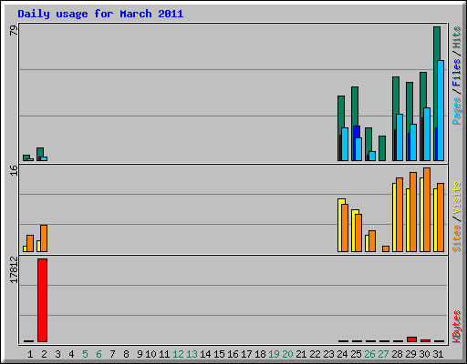Select the orange Sites bar for day 26
This screenshot has width=467, height=364.
point(372,241)
